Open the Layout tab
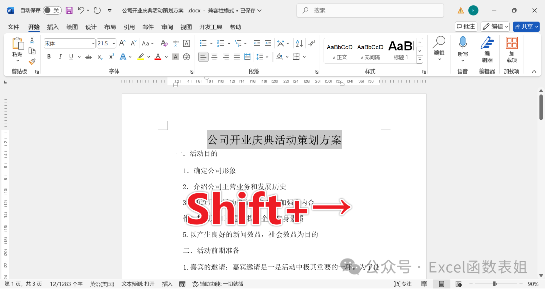The height and width of the screenshot is (289, 545). [110, 27]
